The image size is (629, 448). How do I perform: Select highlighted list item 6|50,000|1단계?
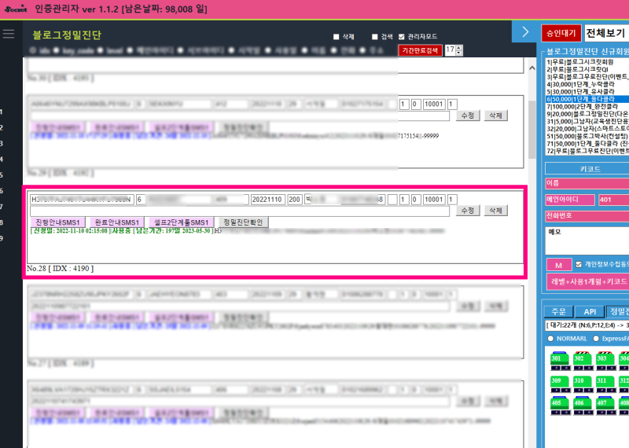click(587, 99)
